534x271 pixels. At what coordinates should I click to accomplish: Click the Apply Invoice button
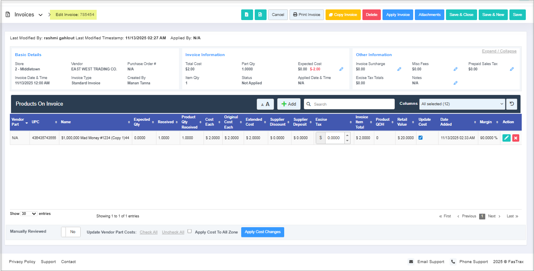click(x=398, y=15)
